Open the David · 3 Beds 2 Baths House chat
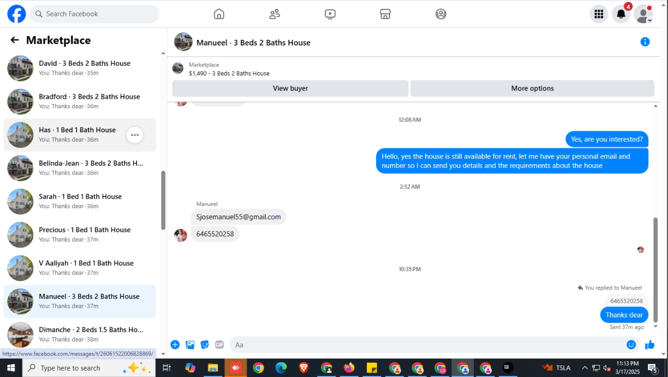The image size is (668, 377). point(80,68)
